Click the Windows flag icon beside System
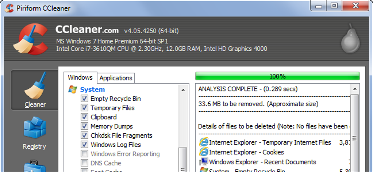This screenshot has width=373, height=172. coord(72,90)
